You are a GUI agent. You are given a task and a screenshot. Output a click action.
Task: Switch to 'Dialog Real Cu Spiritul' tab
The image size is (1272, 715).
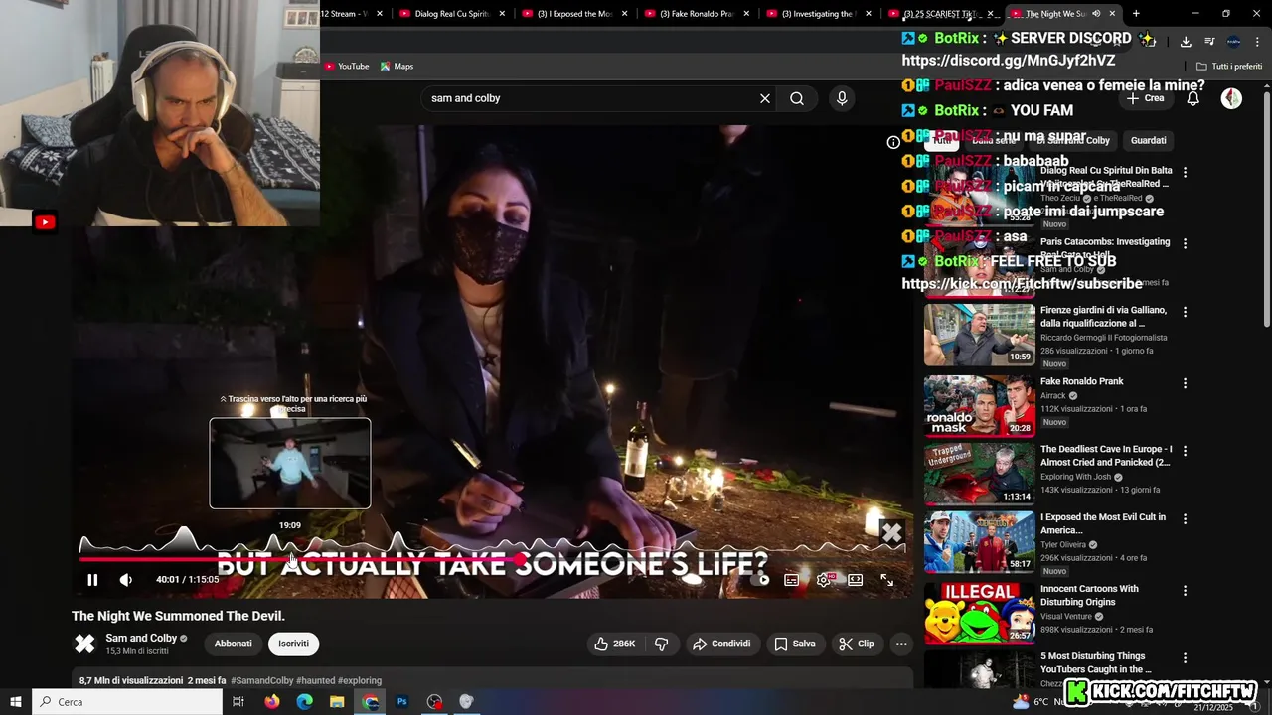click(x=453, y=14)
